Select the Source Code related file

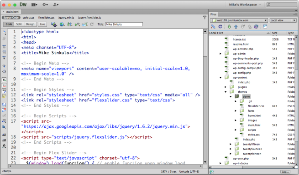[x=11, y=17]
